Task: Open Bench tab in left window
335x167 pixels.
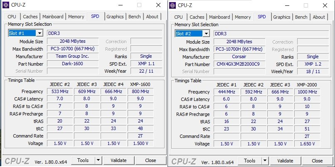Action: point(134,17)
